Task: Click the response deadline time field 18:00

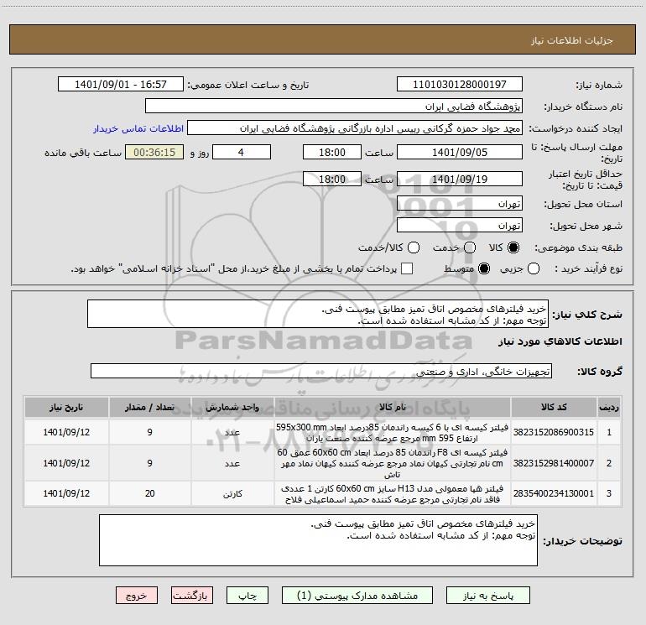Action: click(332, 152)
